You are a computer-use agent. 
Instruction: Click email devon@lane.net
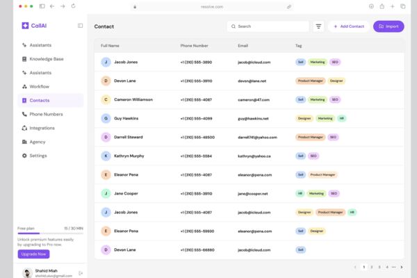tap(252, 81)
